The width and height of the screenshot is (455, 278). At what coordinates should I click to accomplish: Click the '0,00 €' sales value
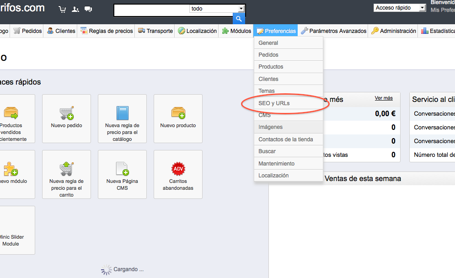[385, 113]
